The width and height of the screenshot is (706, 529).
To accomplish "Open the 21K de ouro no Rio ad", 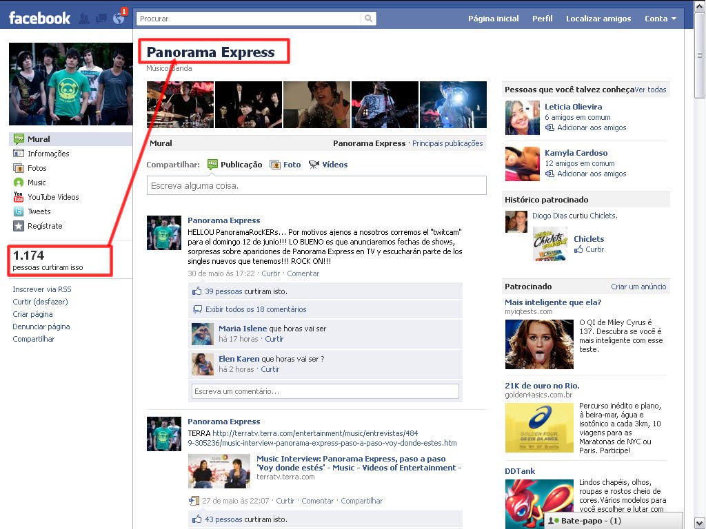I will 542,386.
